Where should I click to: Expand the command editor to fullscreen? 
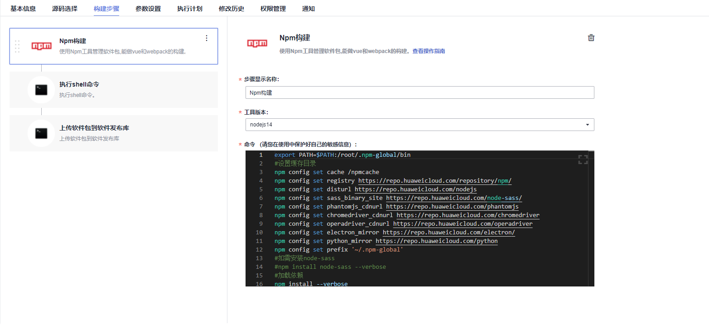point(583,160)
